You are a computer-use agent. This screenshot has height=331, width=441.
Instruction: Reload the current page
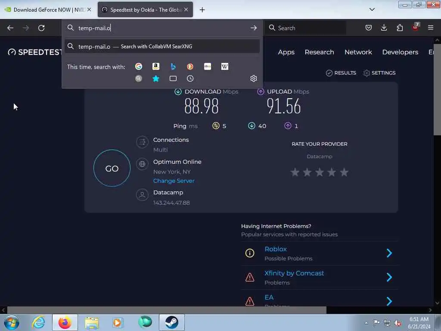pyautogui.click(x=41, y=28)
